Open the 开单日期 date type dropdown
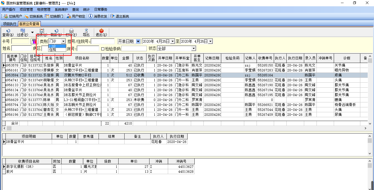Image resolution: width=374 pixels, height=190 pixels. pyautogui.click(x=138, y=41)
